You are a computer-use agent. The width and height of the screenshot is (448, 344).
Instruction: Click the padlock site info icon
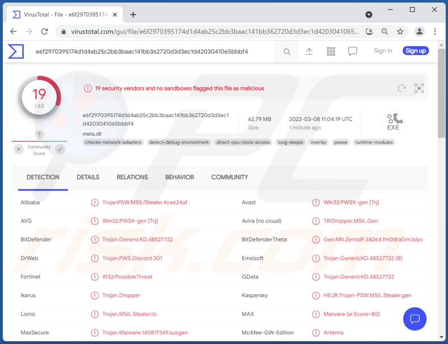point(64,32)
